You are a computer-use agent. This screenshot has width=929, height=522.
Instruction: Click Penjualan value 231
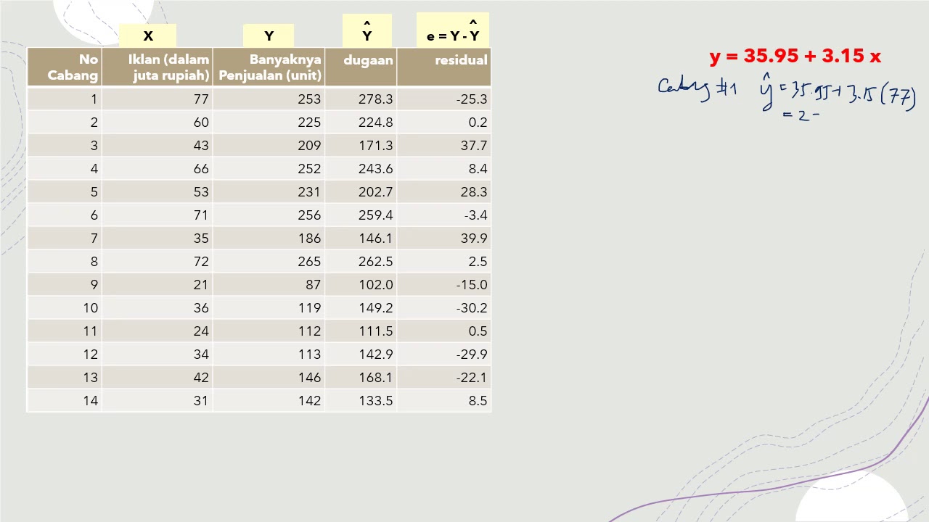[309, 192]
